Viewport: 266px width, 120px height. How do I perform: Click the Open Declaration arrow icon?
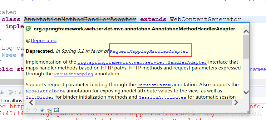click(x=49, y=110)
